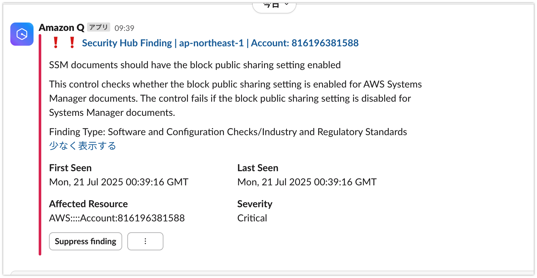
Task: Click the SSM documents finding title text
Action: tap(195, 65)
